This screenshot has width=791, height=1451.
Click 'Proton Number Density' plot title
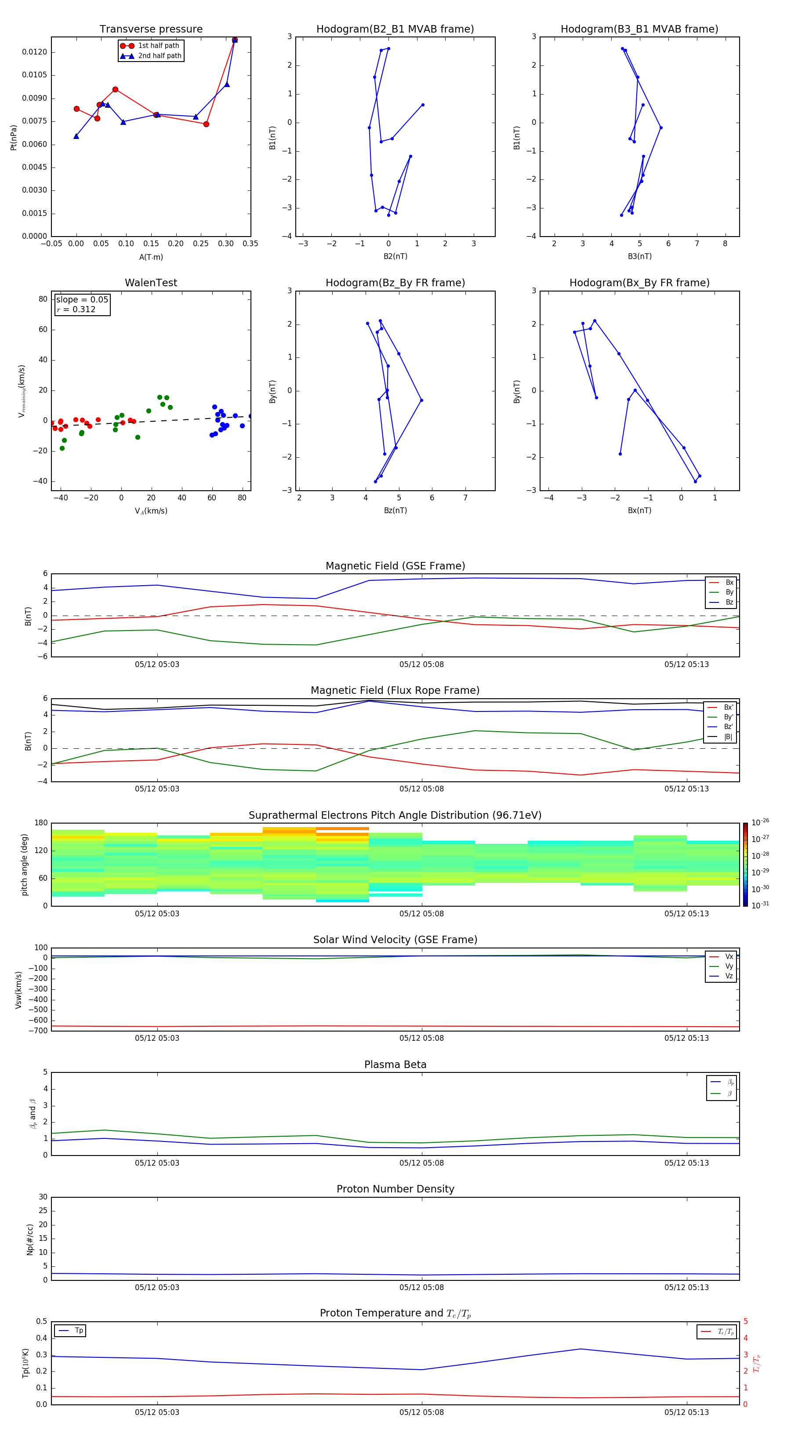point(395,1189)
